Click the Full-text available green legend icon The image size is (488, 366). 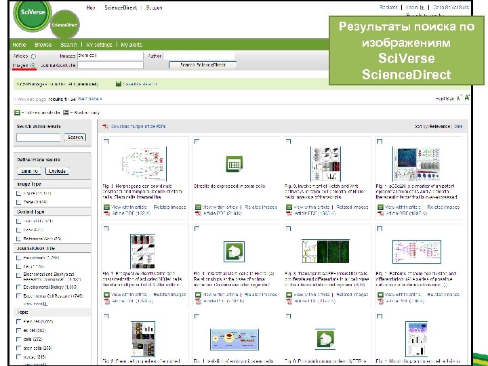[17, 113]
